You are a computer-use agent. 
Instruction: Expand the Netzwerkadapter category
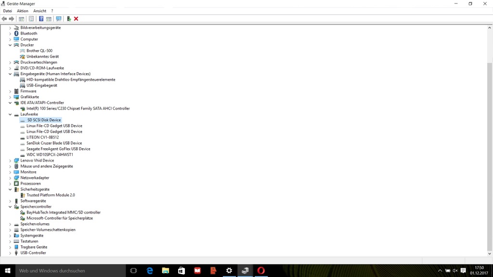10,178
